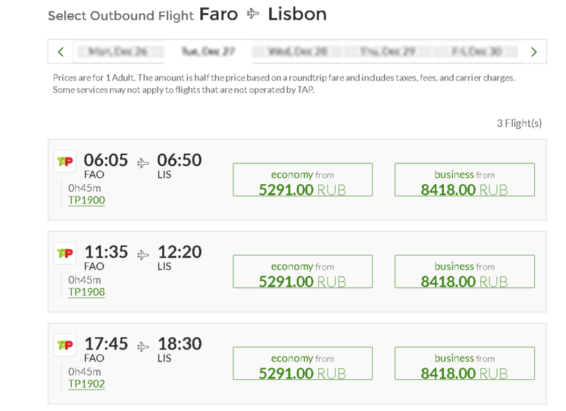
Task: Choose economy fare for 06:05 flight
Action: point(302,180)
